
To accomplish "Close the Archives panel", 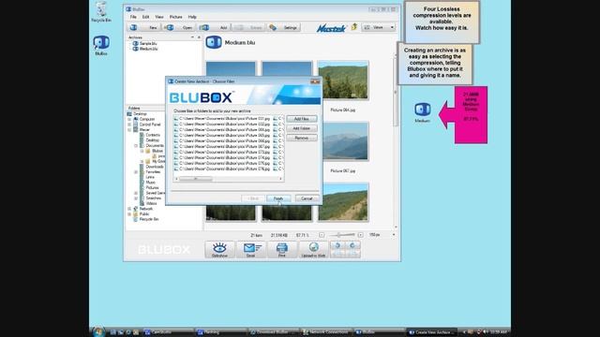I will coord(199,37).
